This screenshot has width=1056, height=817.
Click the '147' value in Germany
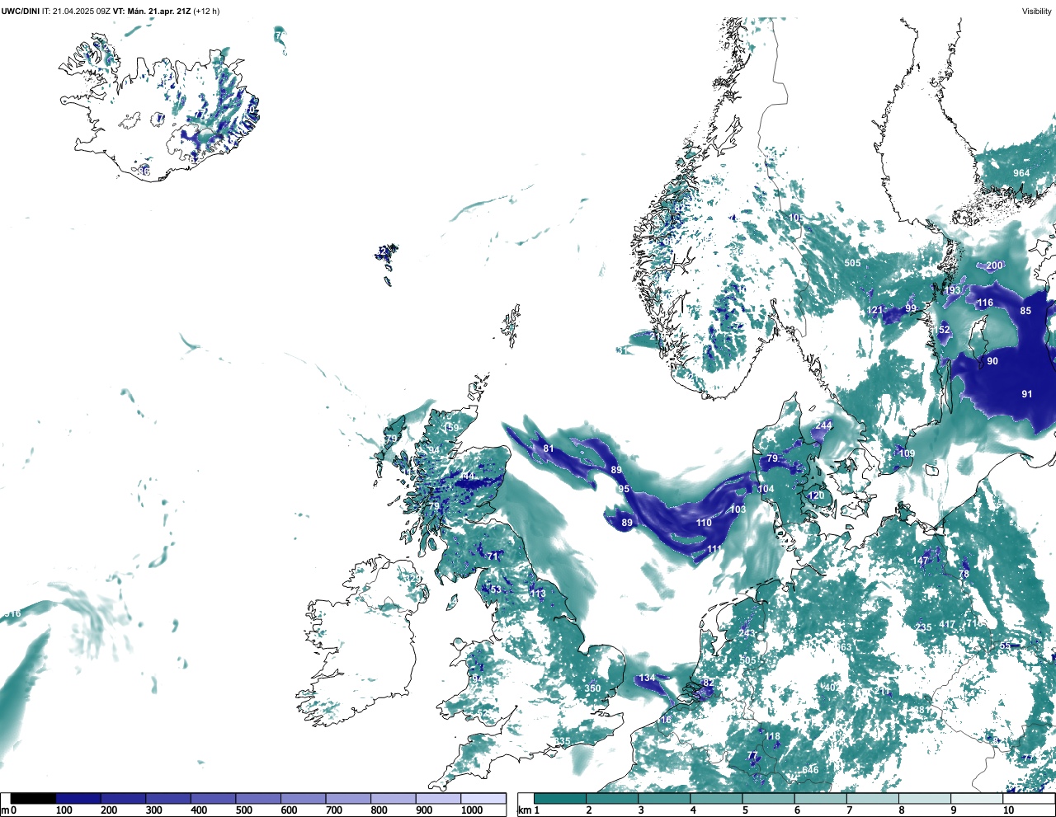[921, 561]
